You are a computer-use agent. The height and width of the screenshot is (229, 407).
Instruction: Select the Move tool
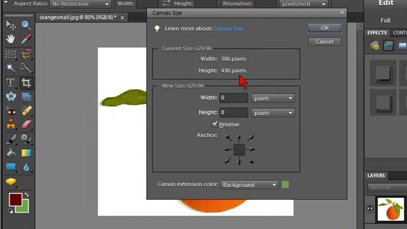point(11,25)
